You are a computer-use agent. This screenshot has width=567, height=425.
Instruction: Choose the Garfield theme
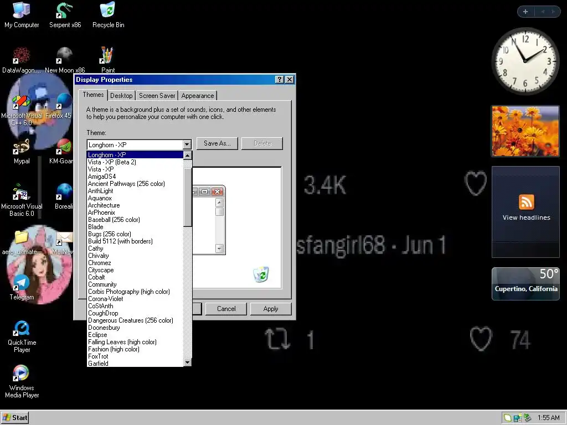[x=135, y=364]
